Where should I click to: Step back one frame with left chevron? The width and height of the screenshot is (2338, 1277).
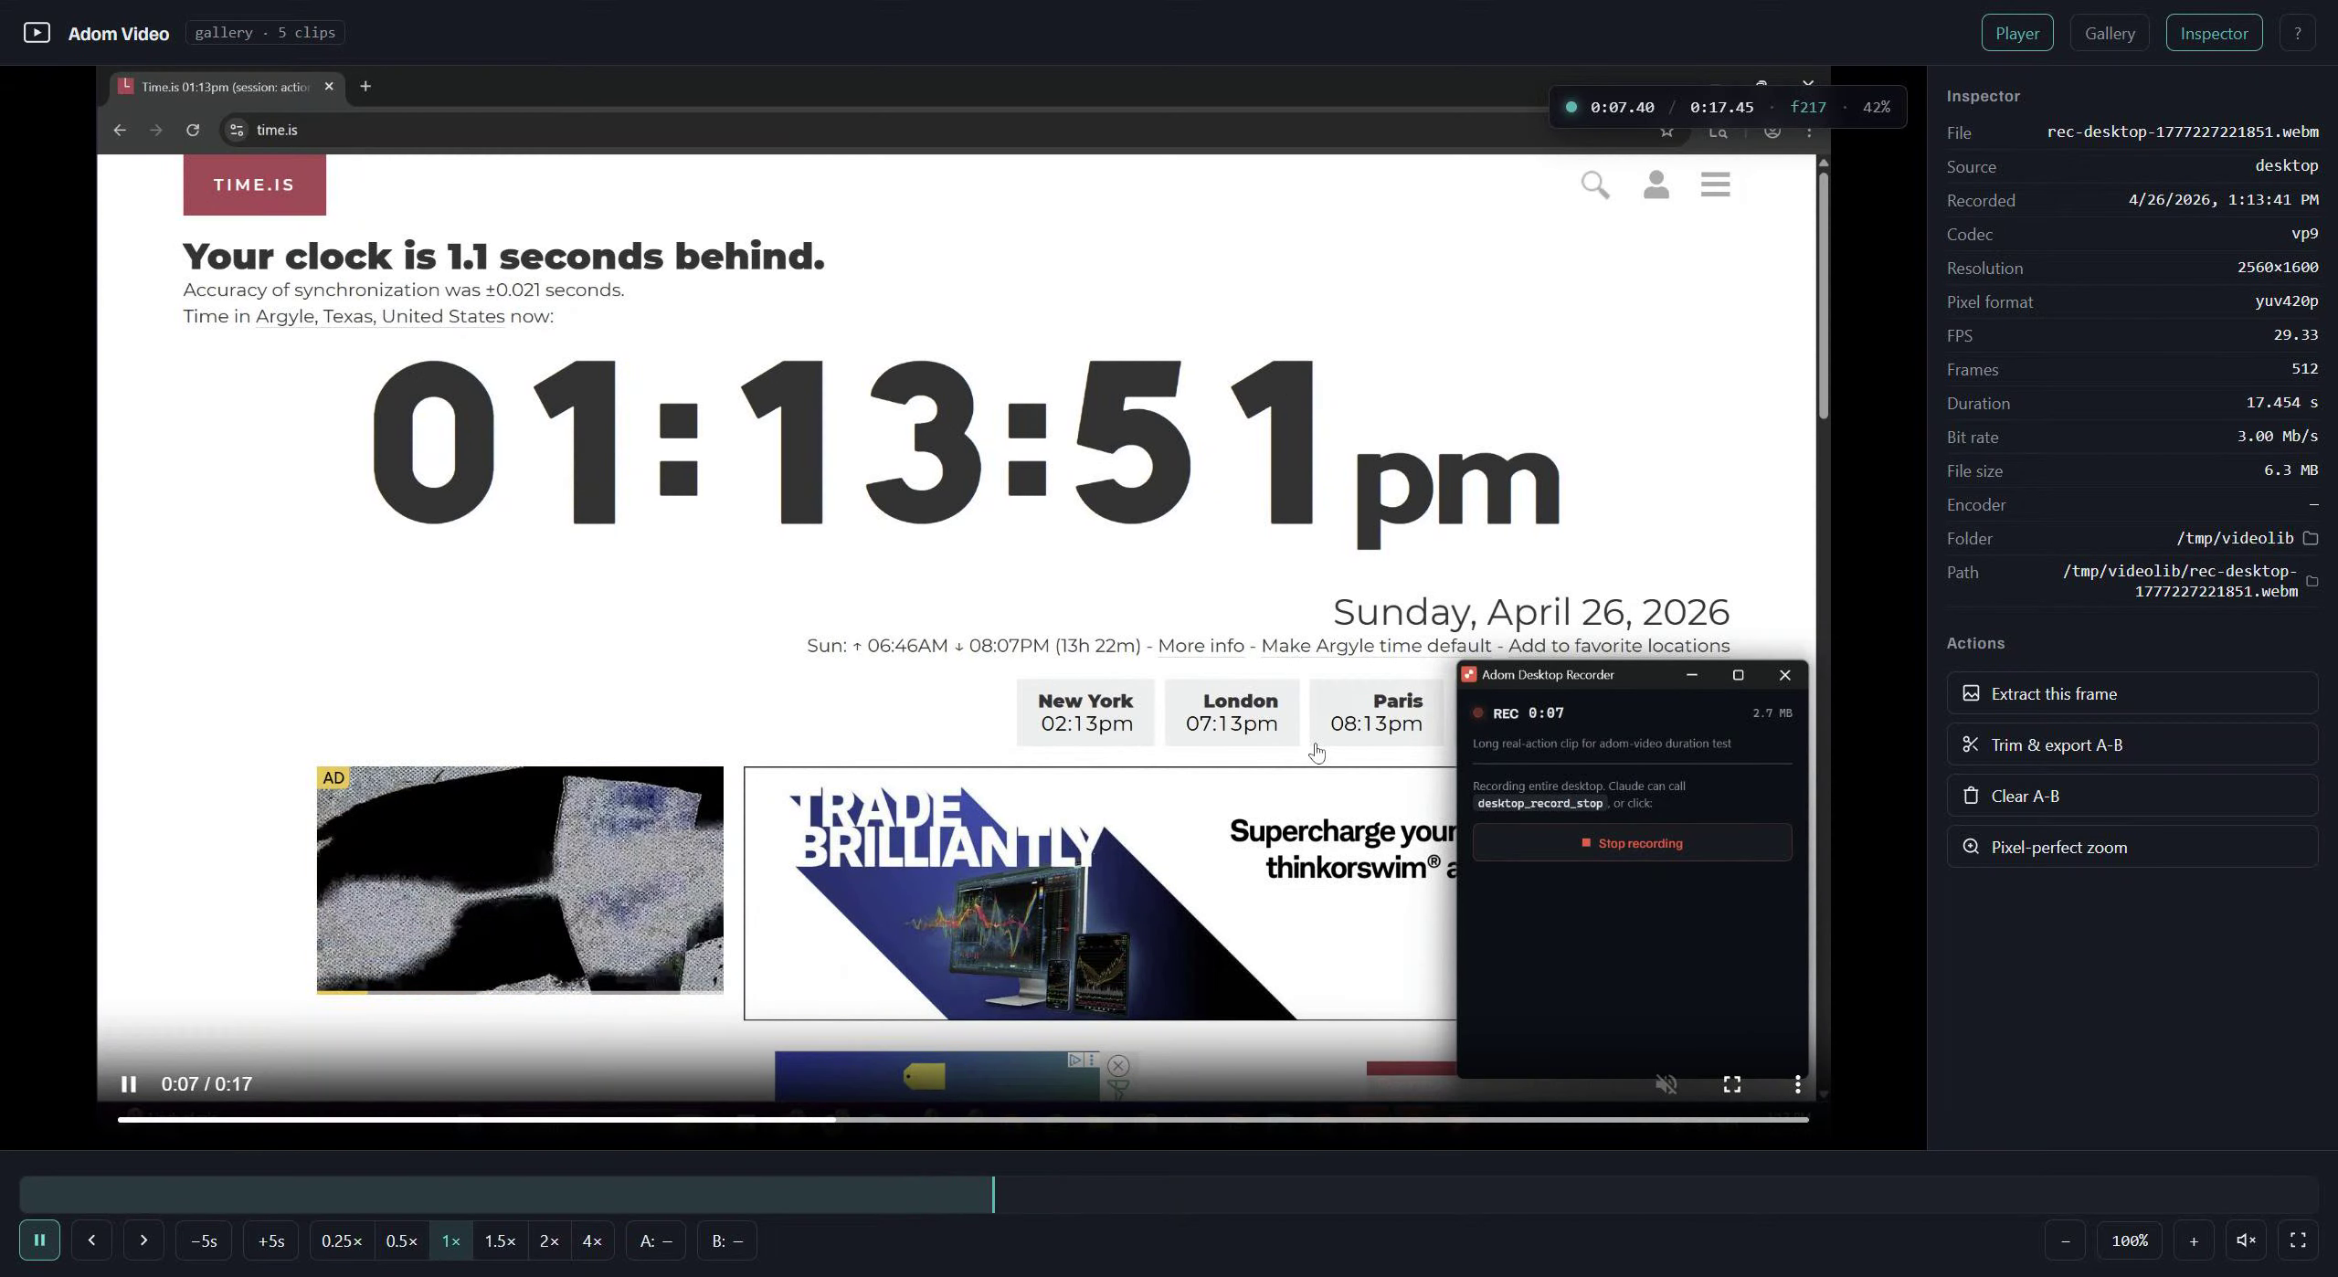click(x=91, y=1240)
